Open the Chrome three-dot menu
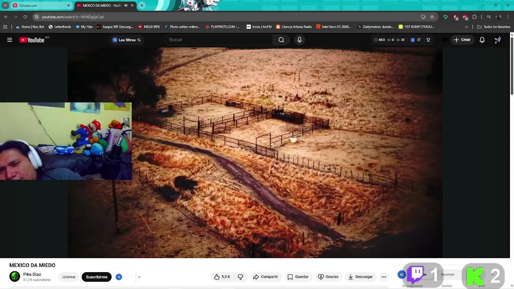This screenshot has width=514, height=289. point(508,17)
